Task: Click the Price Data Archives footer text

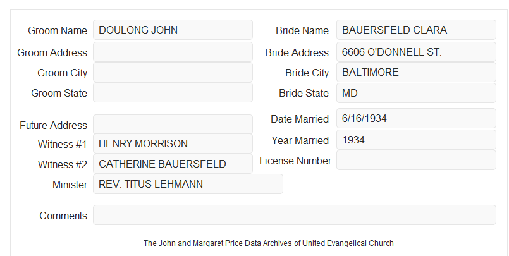Action: pyautogui.click(x=269, y=243)
